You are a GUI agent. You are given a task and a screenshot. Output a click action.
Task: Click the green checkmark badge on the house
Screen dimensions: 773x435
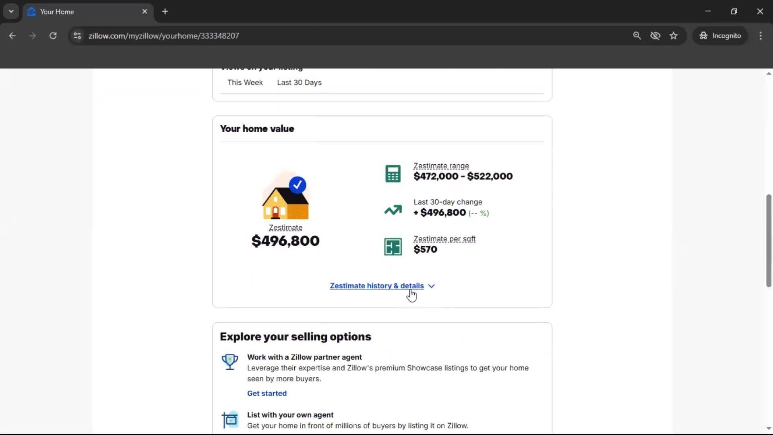pos(298,184)
